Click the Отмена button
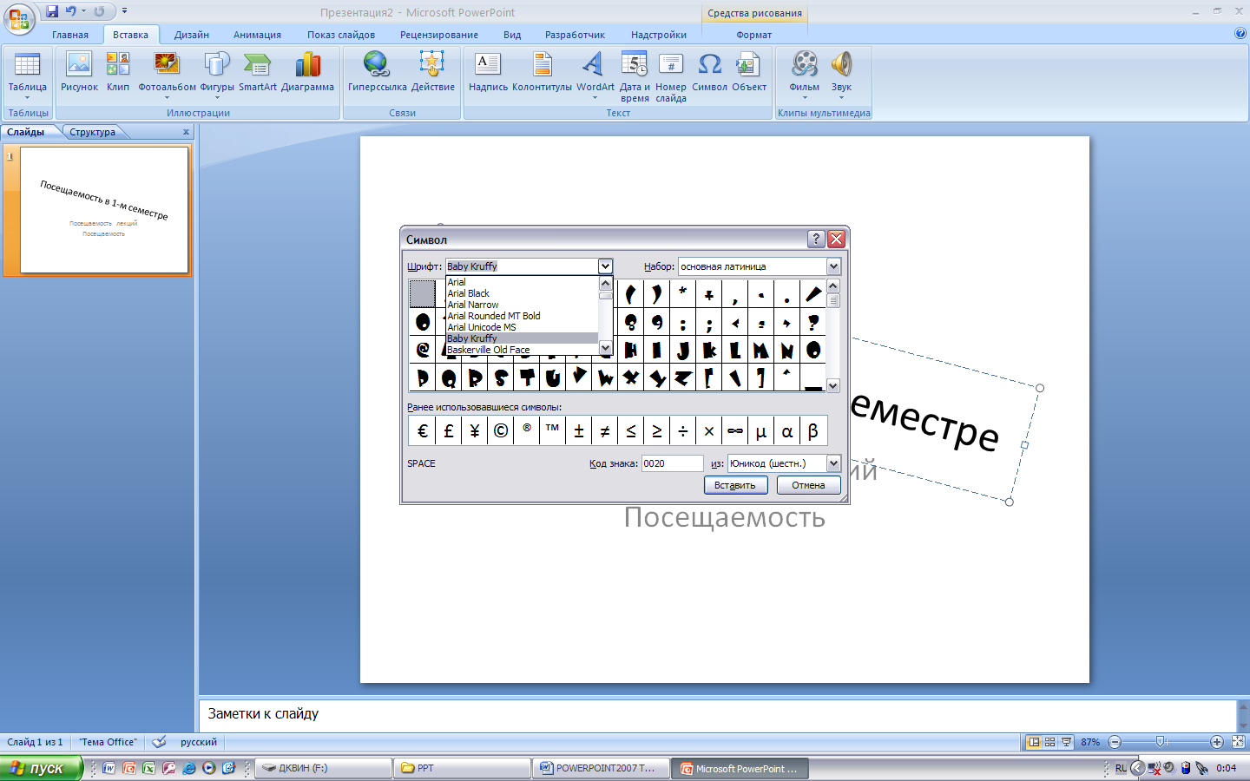The width and height of the screenshot is (1250, 781). (808, 485)
